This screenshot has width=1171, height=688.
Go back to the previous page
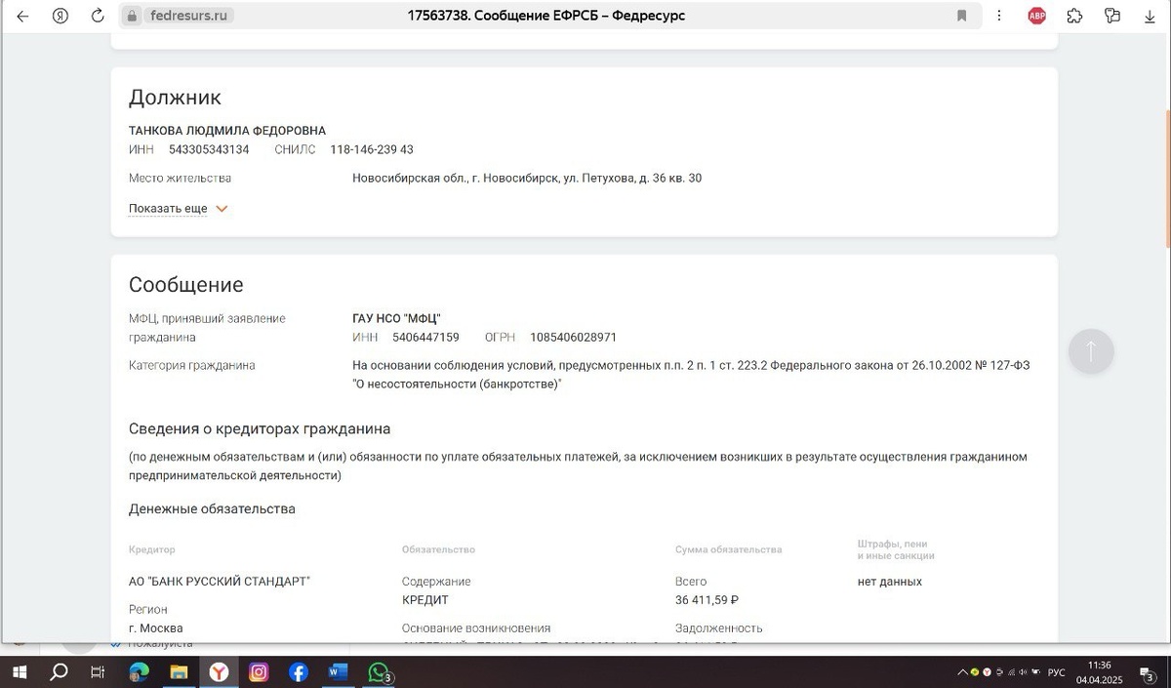pyautogui.click(x=22, y=16)
